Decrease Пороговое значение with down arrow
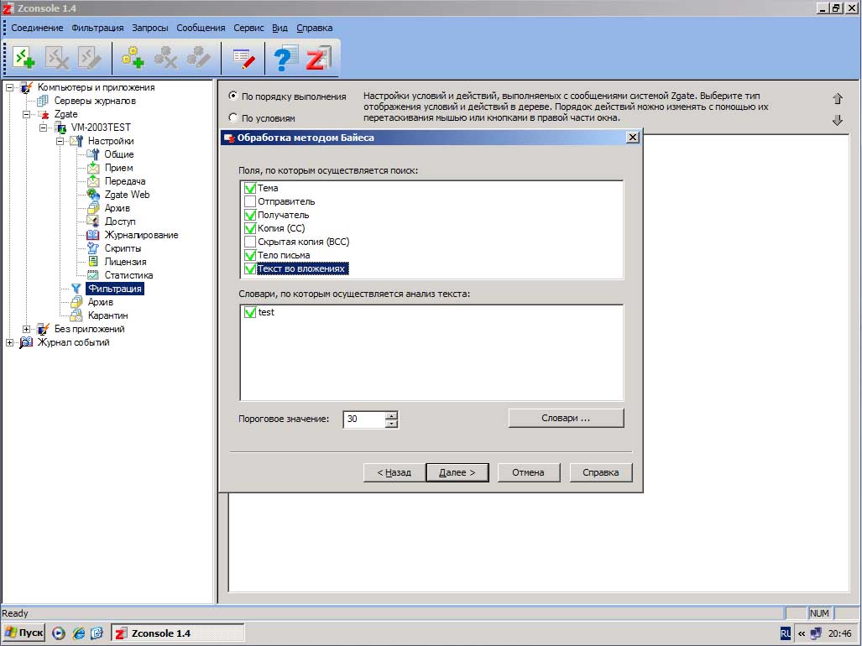Screen dimensions: 862x646 tap(391, 424)
